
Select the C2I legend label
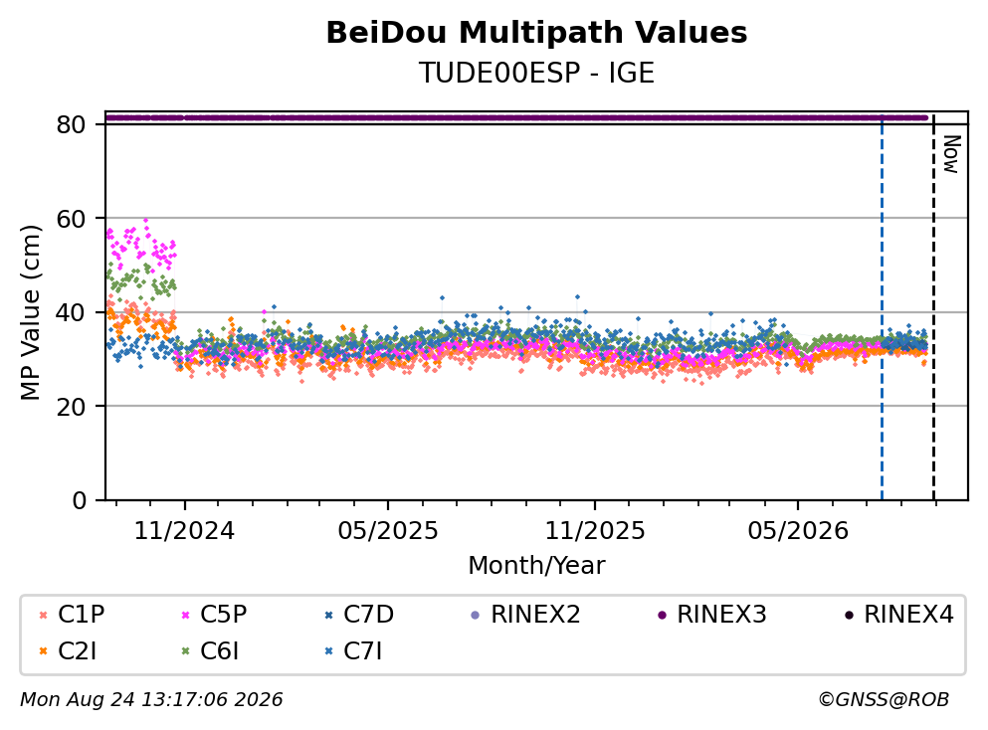(78, 650)
